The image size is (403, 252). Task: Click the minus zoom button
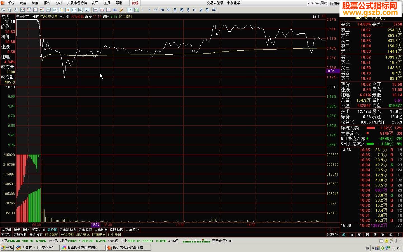[332, 230]
